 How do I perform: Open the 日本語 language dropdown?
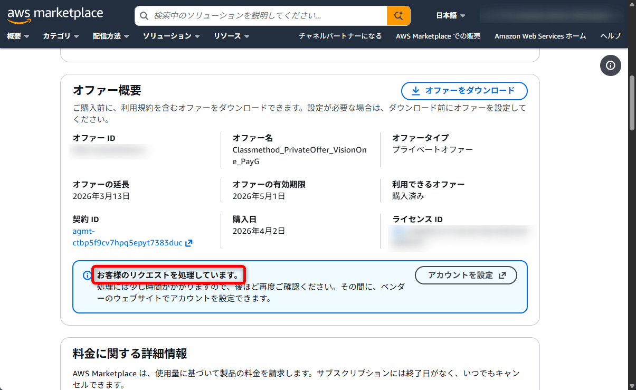[x=450, y=16]
